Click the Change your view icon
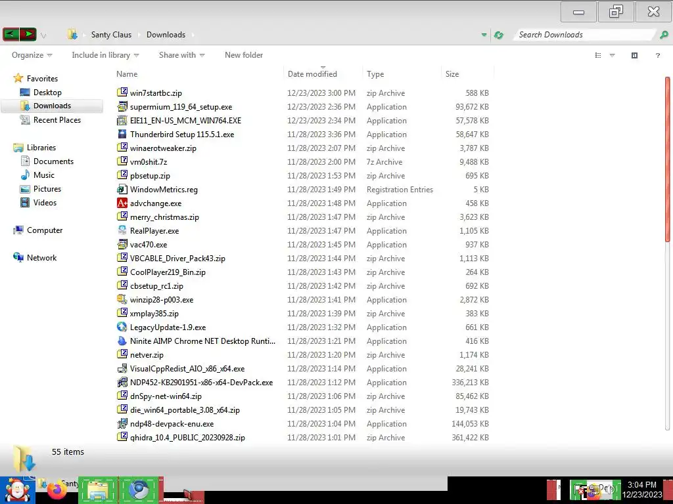 598,55
